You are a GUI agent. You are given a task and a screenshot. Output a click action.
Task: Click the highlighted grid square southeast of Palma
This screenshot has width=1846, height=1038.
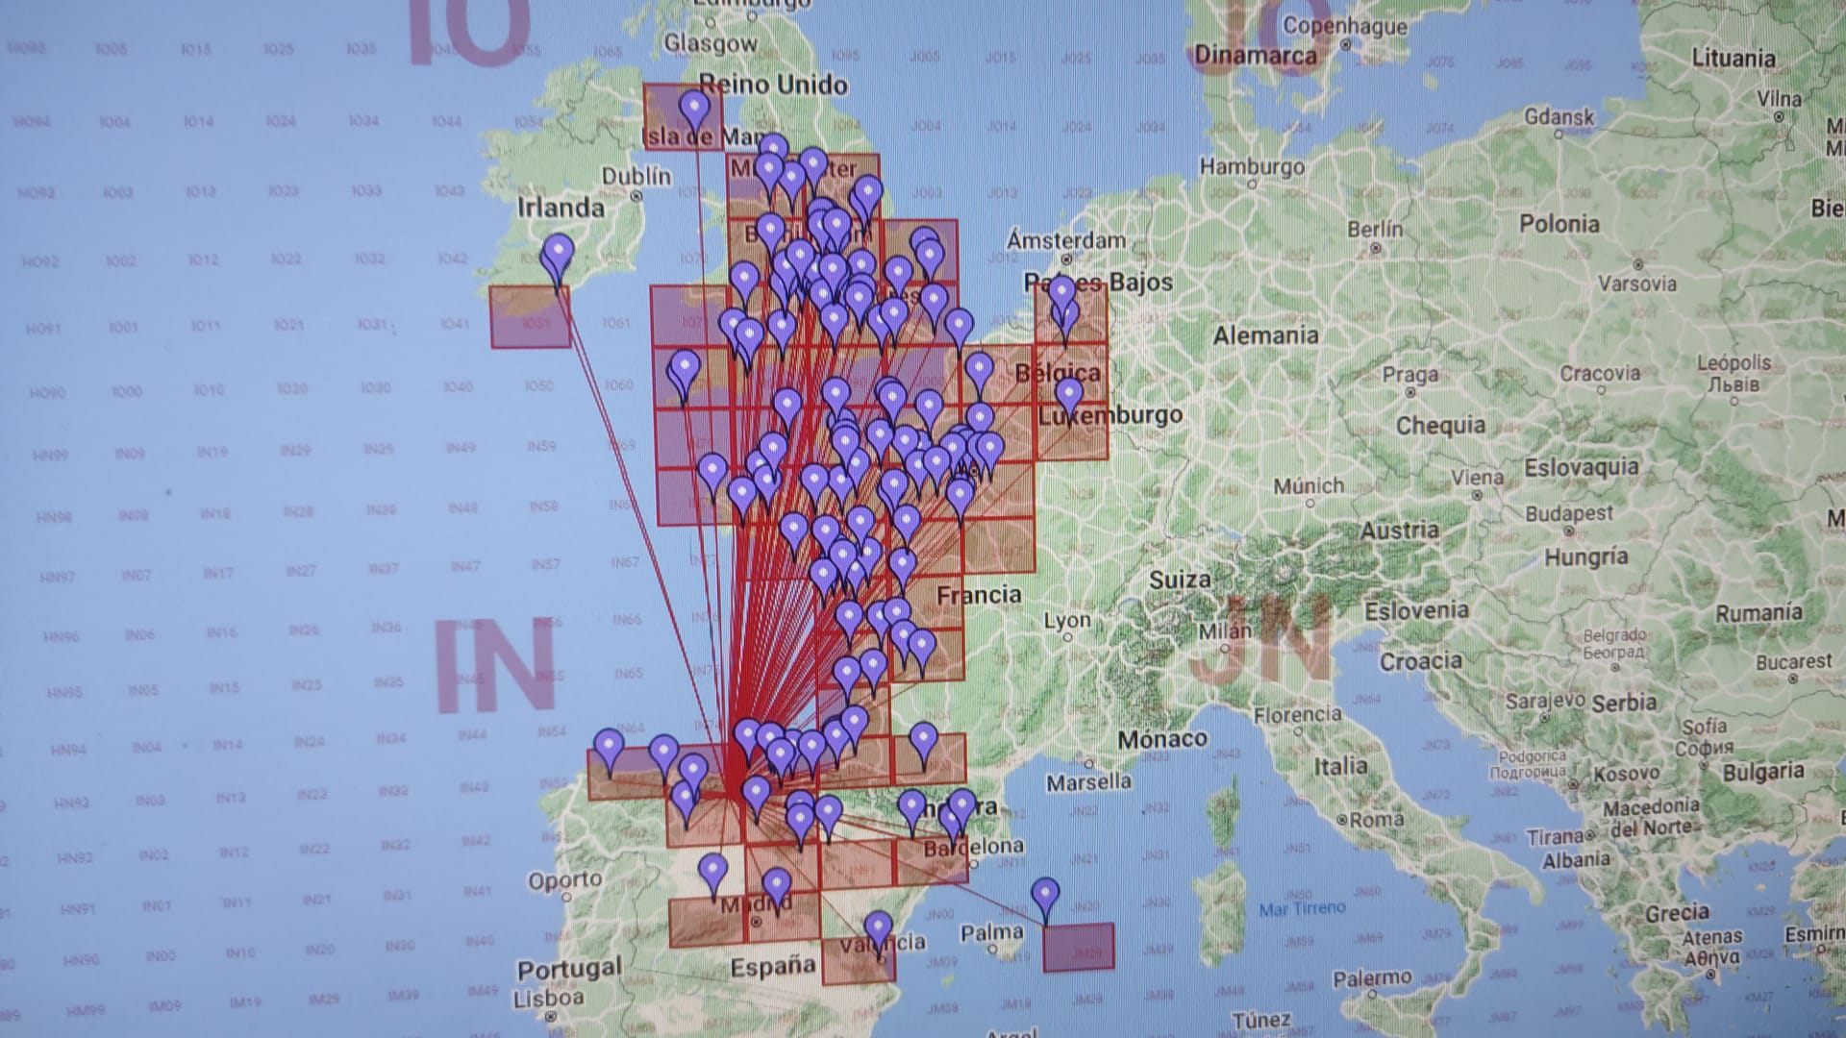tap(1079, 947)
